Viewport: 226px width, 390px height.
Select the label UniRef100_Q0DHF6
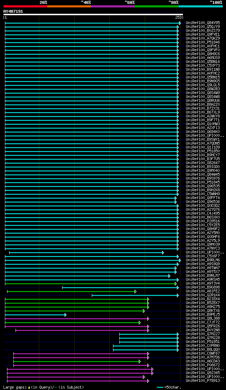203,237
